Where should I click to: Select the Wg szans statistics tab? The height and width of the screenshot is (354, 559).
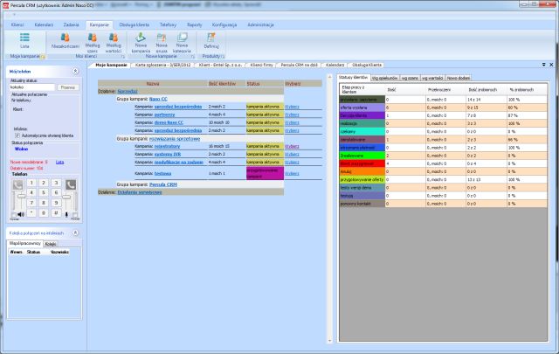pyautogui.click(x=410, y=78)
